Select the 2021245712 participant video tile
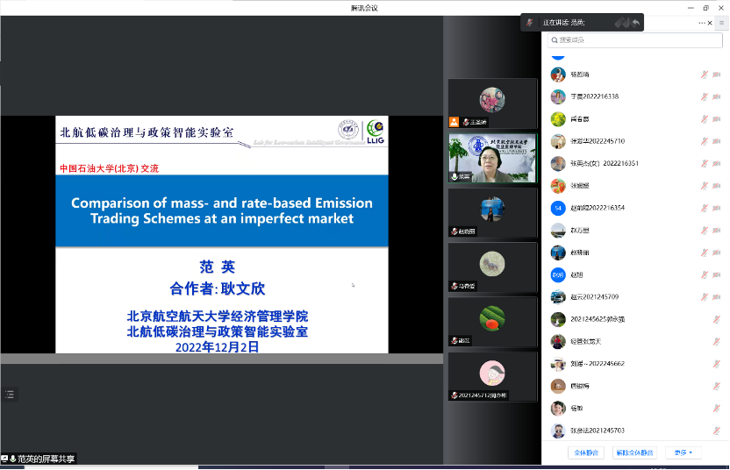This screenshot has width=730, height=470. tap(492, 376)
